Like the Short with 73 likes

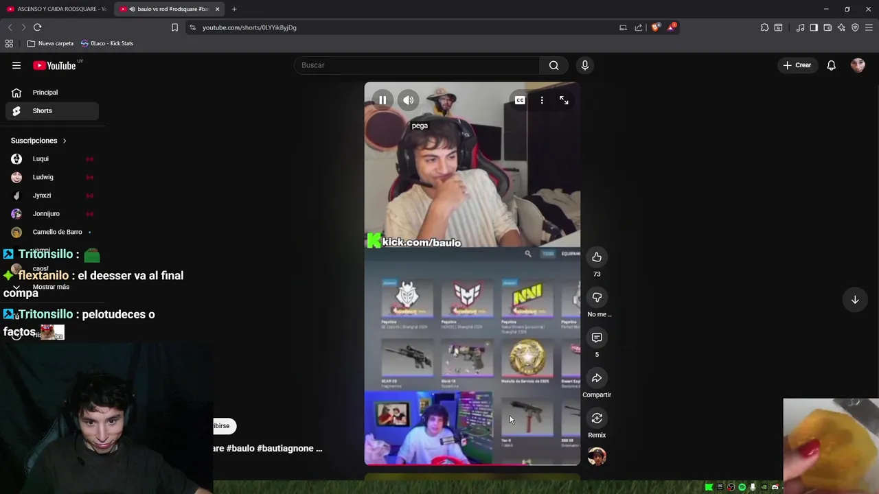597,257
